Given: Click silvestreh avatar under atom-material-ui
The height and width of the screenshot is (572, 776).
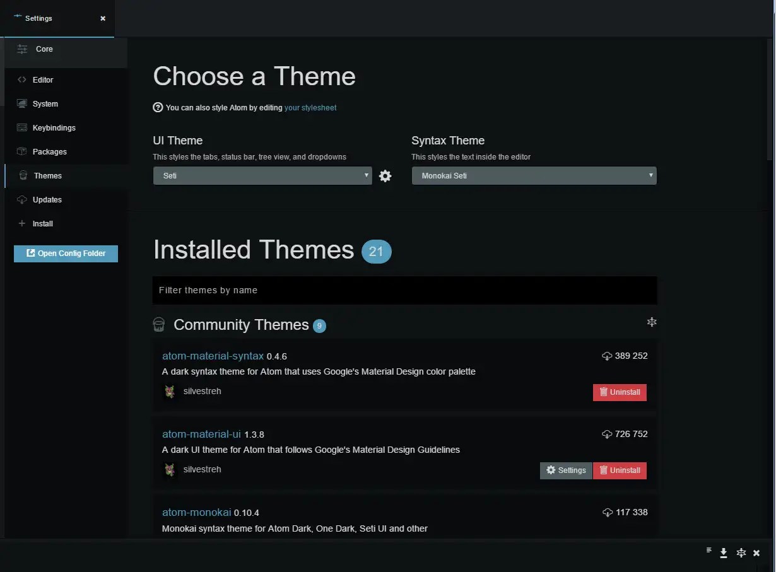Looking at the screenshot, I should [x=169, y=470].
